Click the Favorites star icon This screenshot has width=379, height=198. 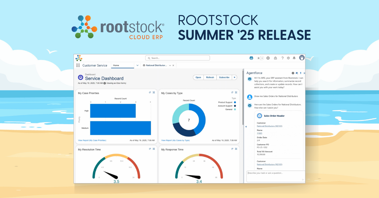coord(258,58)
